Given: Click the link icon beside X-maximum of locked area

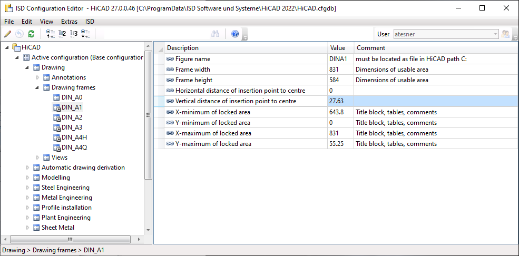Looking at the screenshot, I should pos(170,133).
